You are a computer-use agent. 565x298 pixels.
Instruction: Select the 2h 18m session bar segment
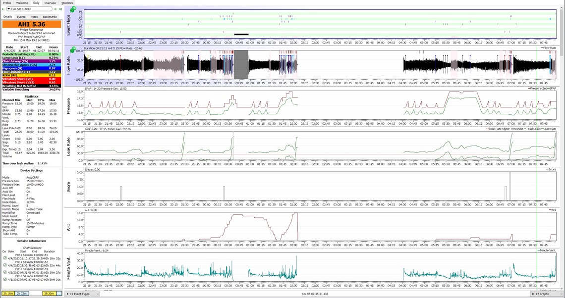(x=8, y=294)
